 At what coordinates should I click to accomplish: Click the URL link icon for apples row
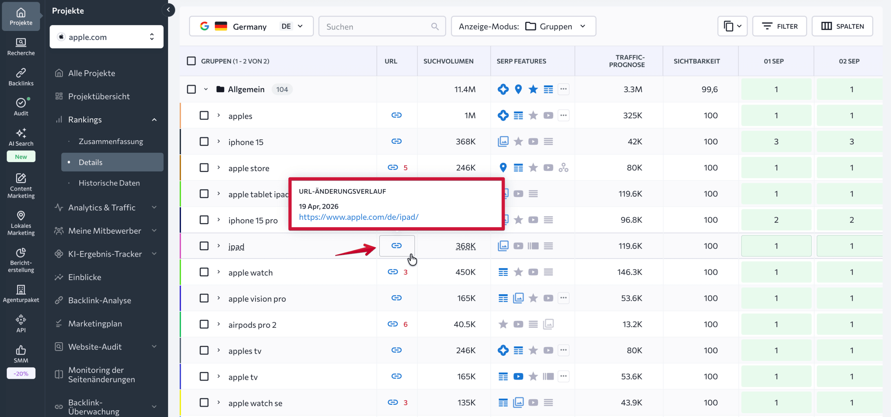coord(396,115)
